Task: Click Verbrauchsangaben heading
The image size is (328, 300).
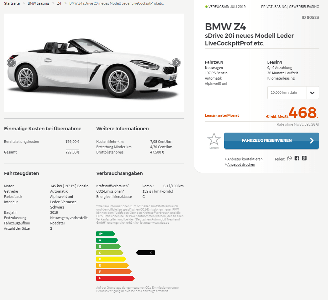Action: click(119, 173)
